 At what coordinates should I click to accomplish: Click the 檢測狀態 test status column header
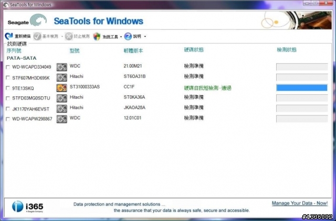pos(287,50)
